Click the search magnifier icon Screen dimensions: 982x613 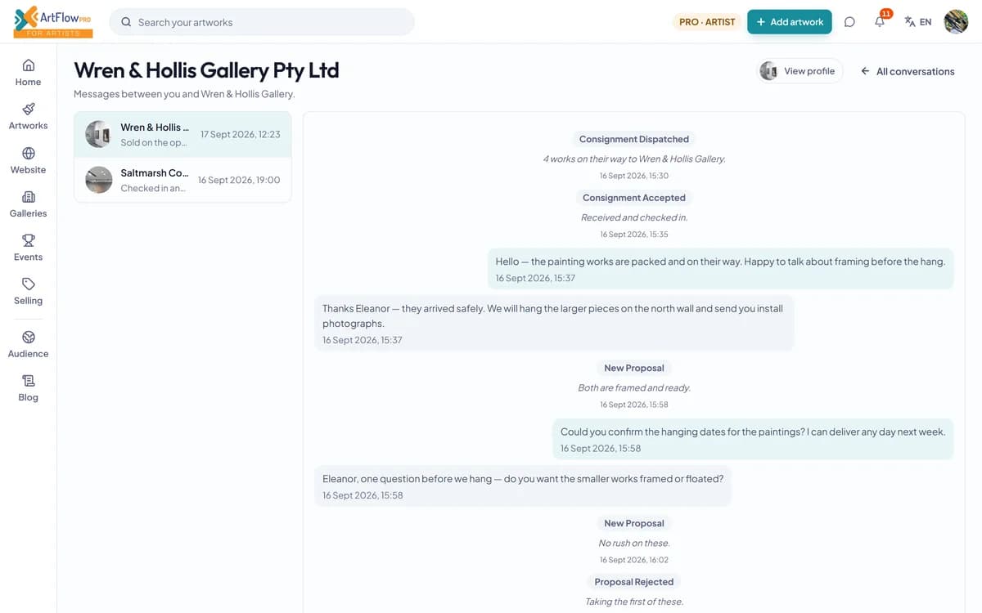click(x=126, y=22)
